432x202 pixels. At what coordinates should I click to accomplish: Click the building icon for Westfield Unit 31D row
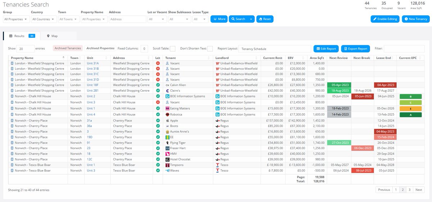coord(12,80)
